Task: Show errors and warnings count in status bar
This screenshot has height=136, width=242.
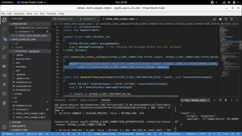Action: click(x=31, y=134)
